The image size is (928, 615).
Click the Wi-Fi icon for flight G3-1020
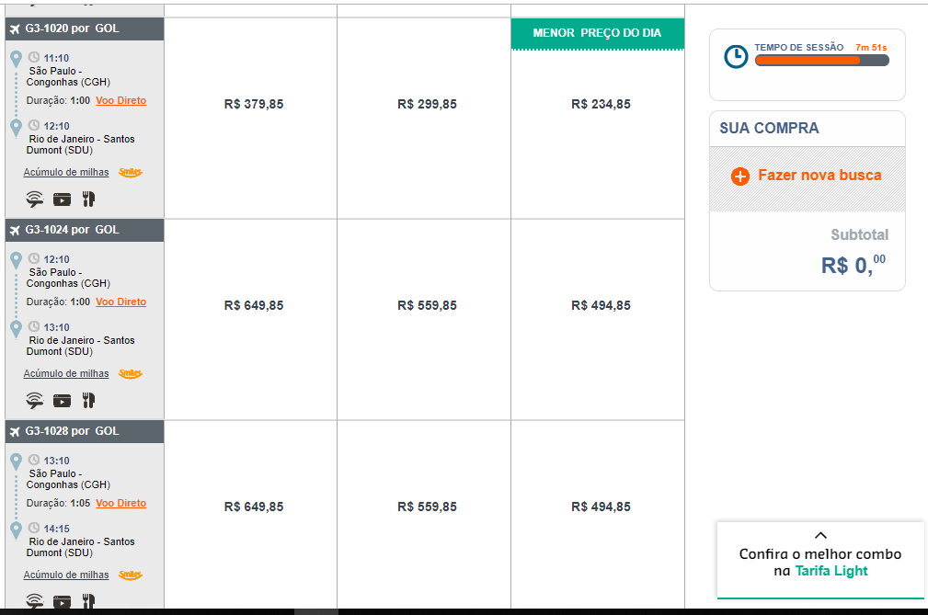pos(35,199)
